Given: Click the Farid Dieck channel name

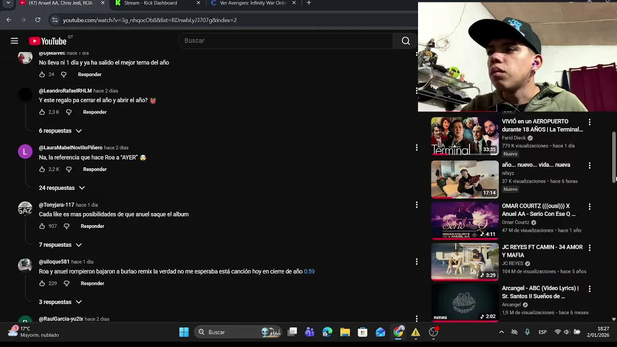Looking at the screenshot, I should (514, 138).
